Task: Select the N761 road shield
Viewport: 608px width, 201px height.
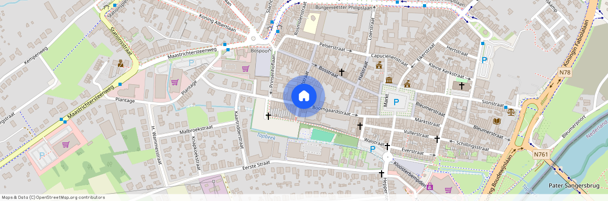Action: (x=541, y=154)
